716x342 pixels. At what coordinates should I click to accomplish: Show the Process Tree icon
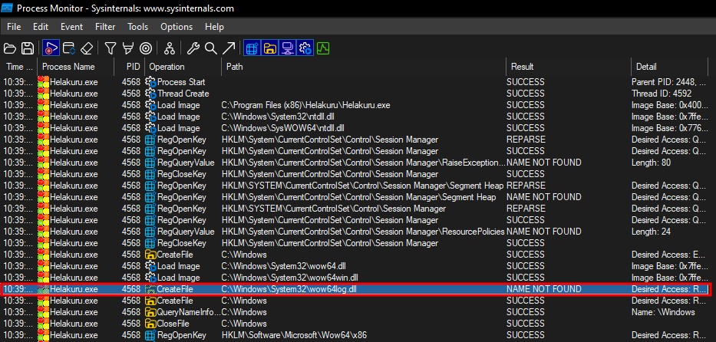click(x=170, y=48)
